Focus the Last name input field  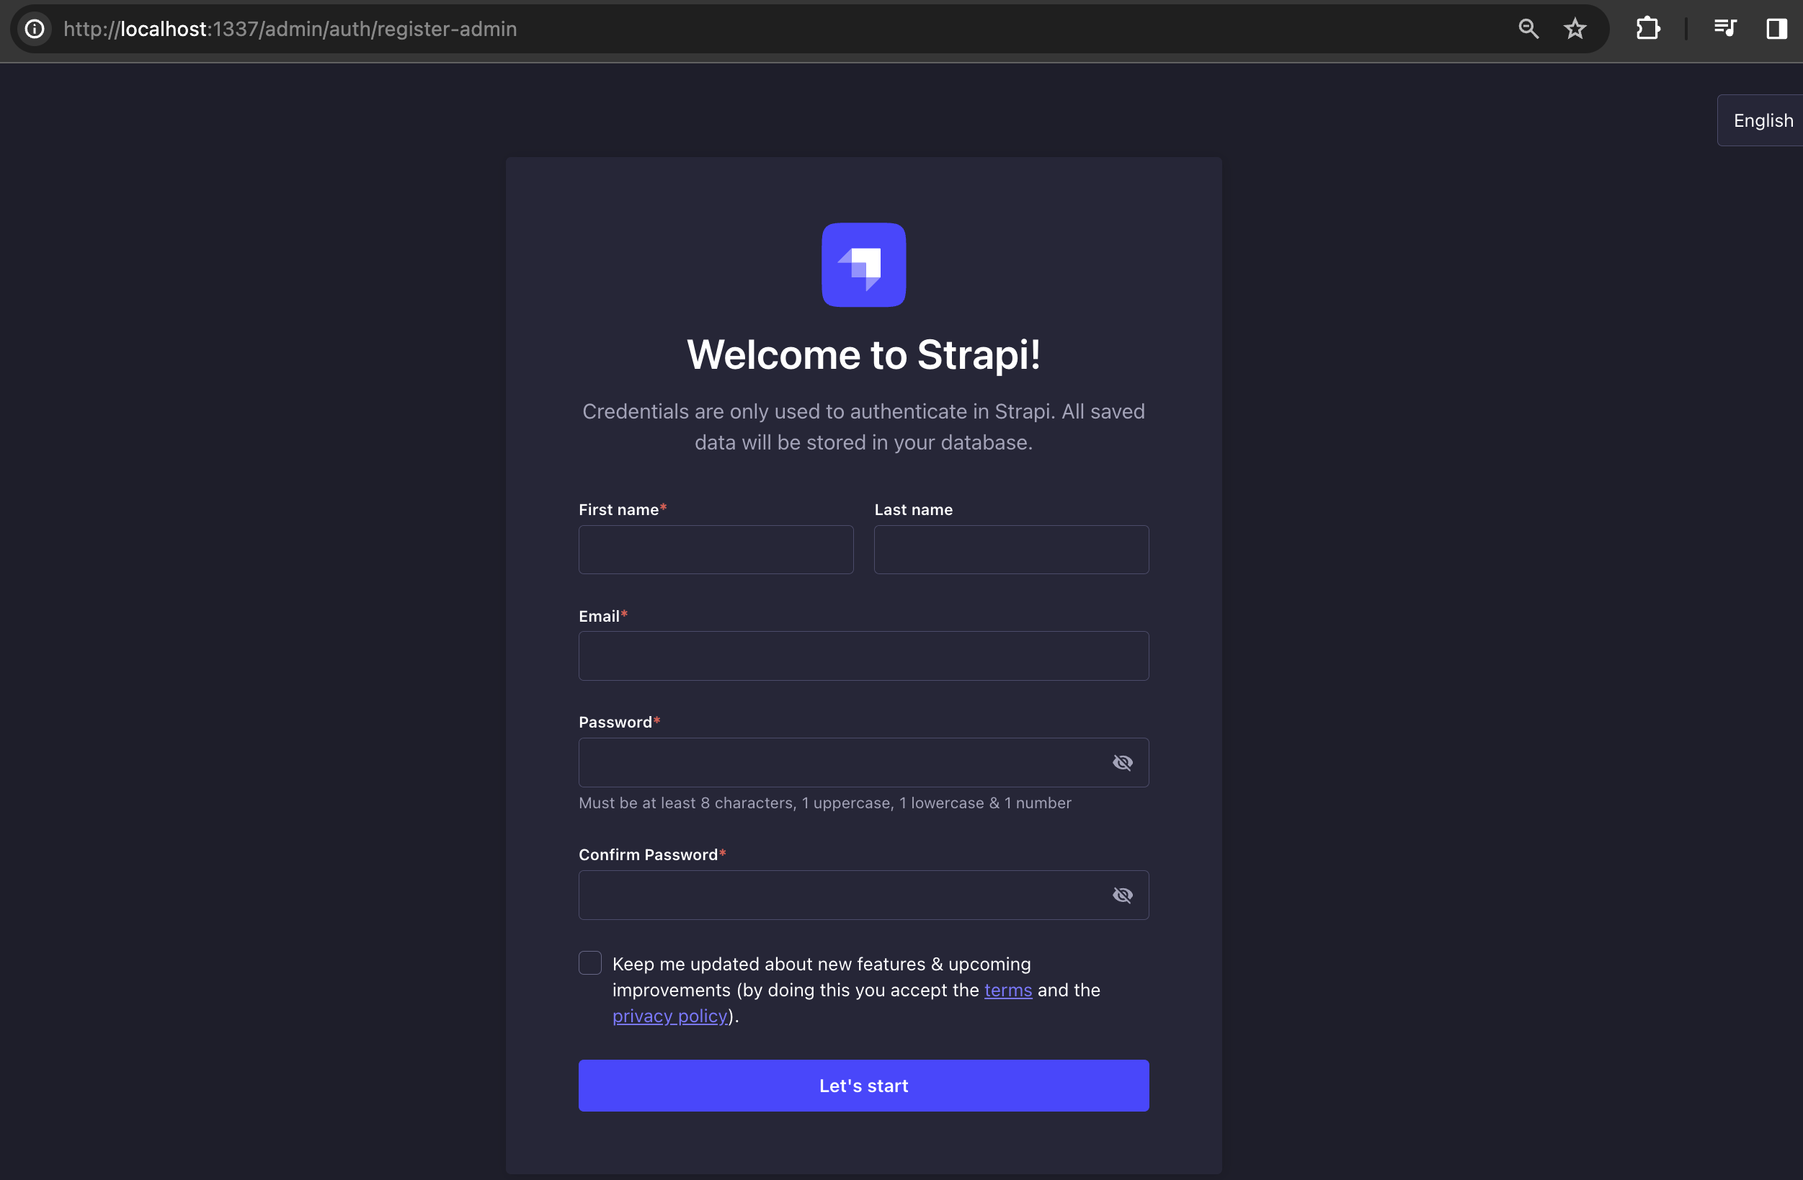pos(1010,550)
